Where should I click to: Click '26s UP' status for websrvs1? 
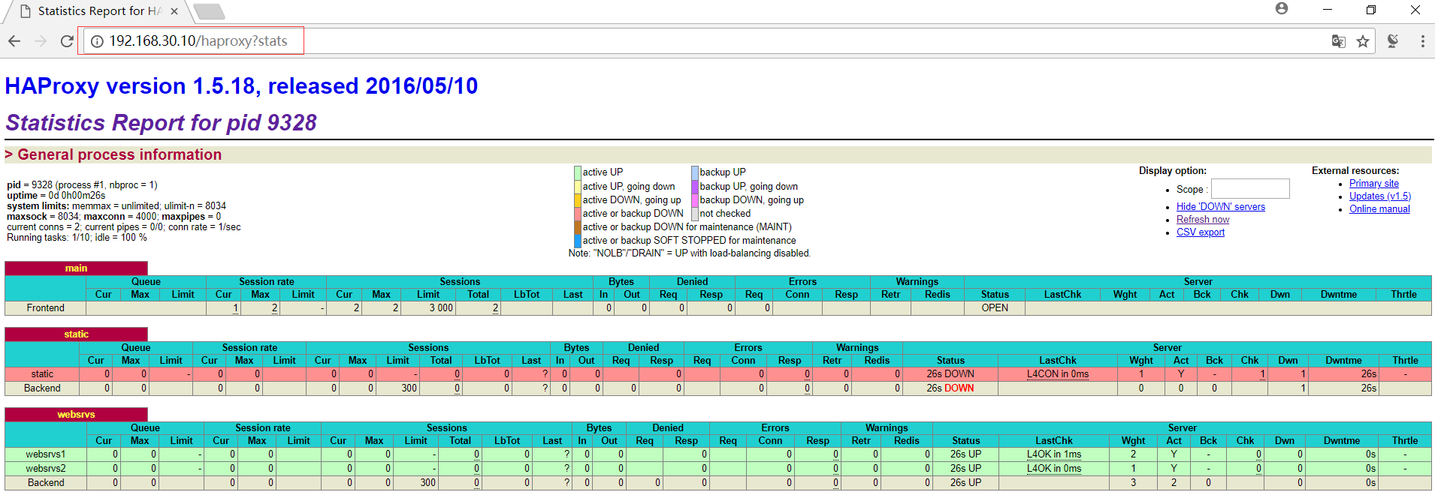966,454
